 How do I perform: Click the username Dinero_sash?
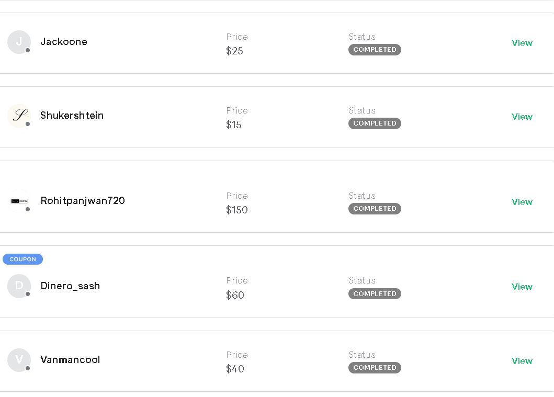(x=70, y=286)
